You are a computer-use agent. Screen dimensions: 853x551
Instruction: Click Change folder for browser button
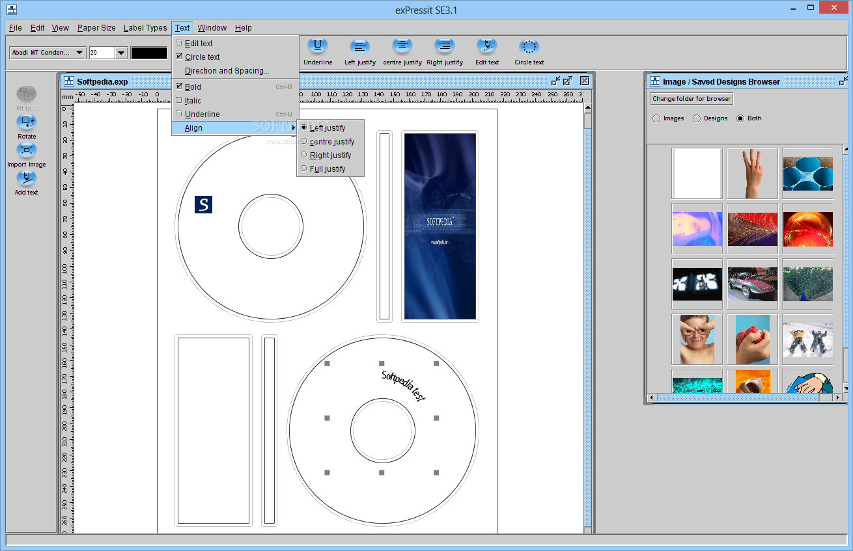click(x=692, y=99)
